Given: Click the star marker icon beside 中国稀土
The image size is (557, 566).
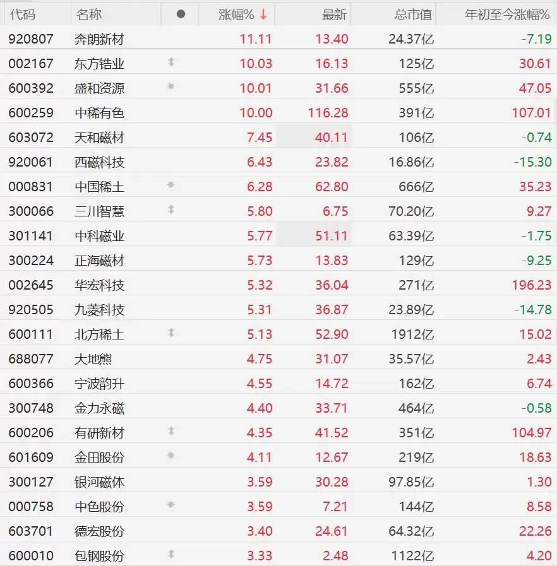Looking at the screenshot, I should tap(171, 185).
